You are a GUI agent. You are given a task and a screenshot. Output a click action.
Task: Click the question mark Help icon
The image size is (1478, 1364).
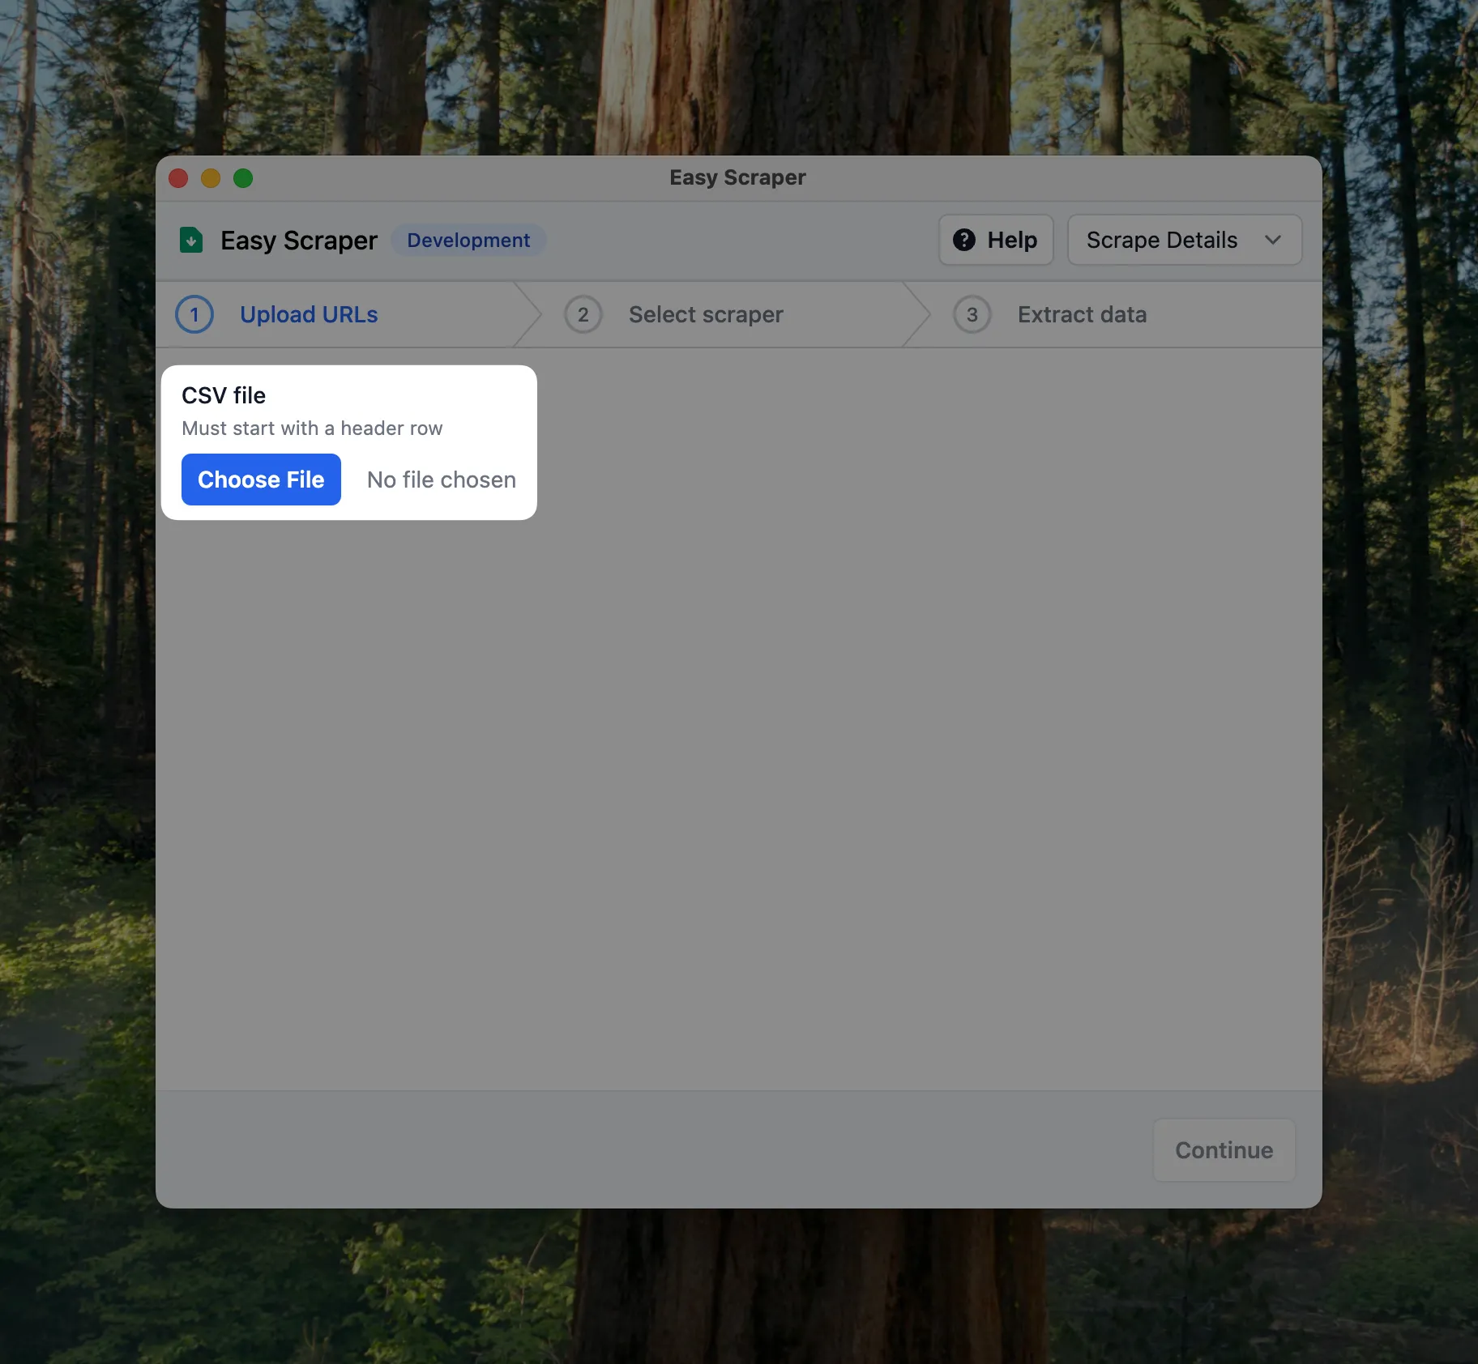point(963,241)
